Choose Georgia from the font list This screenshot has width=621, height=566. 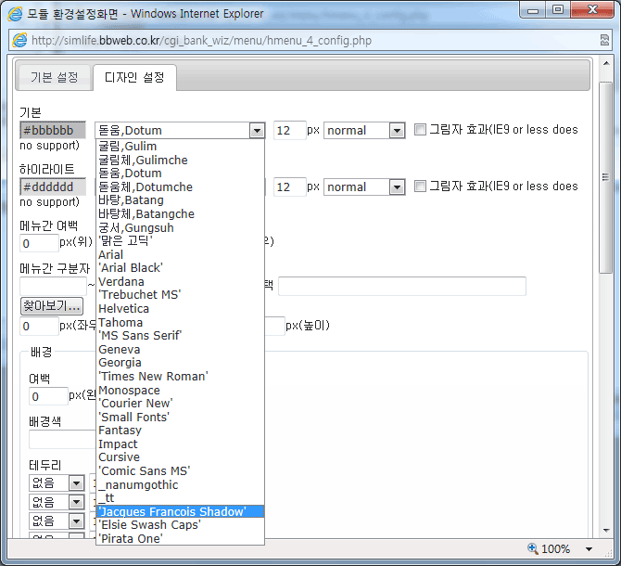pyautogui.click(x=180, y=363)
